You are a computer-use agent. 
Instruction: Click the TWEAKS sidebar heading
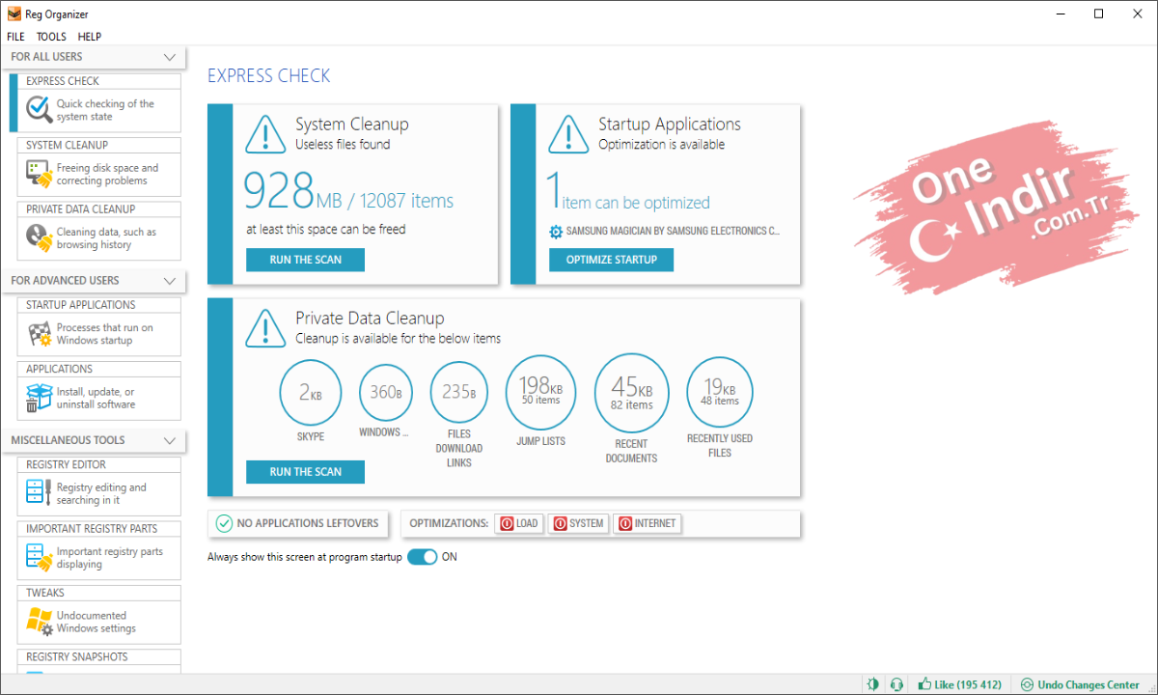coord(45,593)
